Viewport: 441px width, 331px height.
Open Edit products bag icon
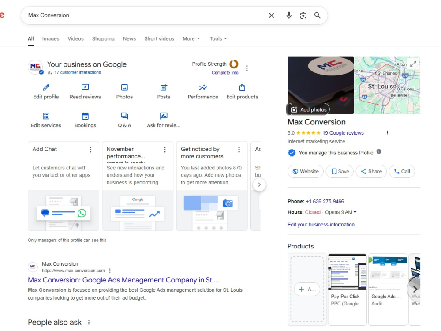(242, 87)
